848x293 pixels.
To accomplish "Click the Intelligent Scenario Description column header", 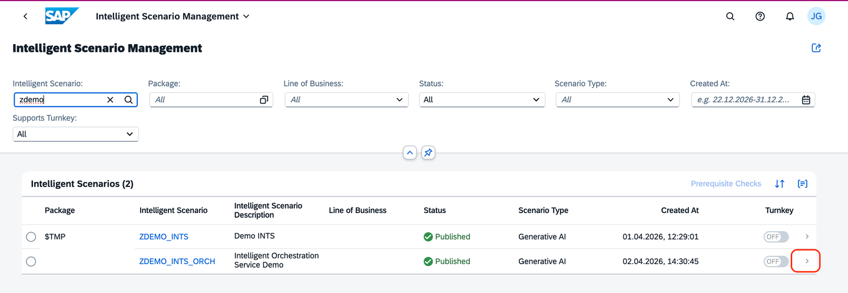I will [268, 210].
